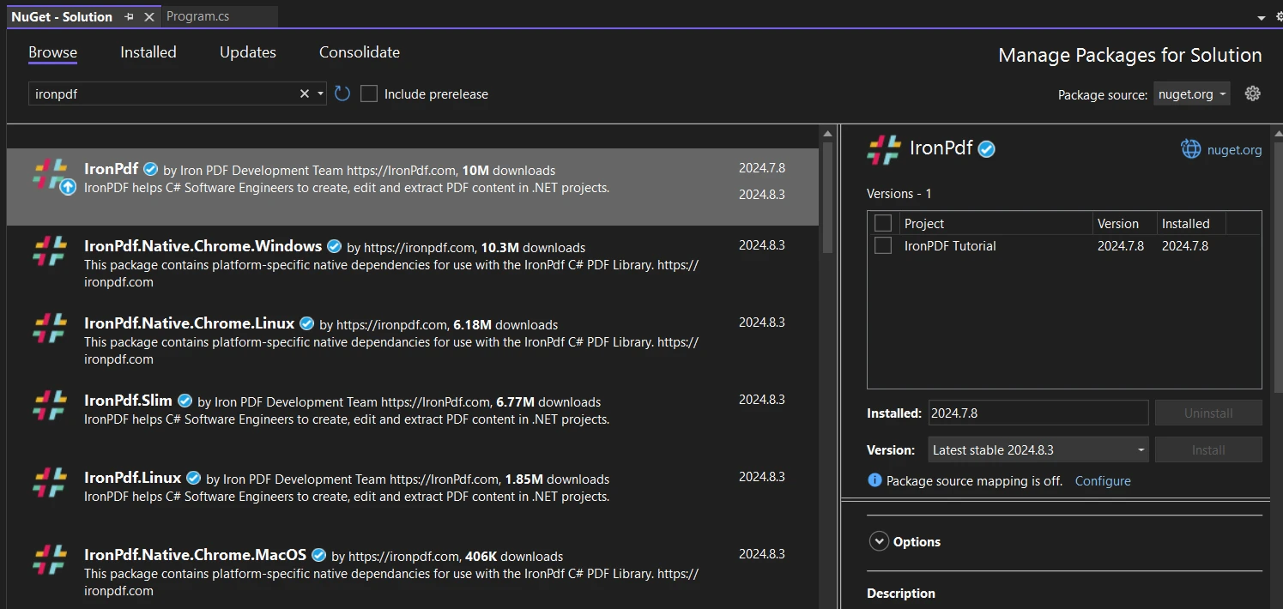Click the package list scrollbar up arrow
This screenshot has width=1283, height=609.
pos(827,133)
